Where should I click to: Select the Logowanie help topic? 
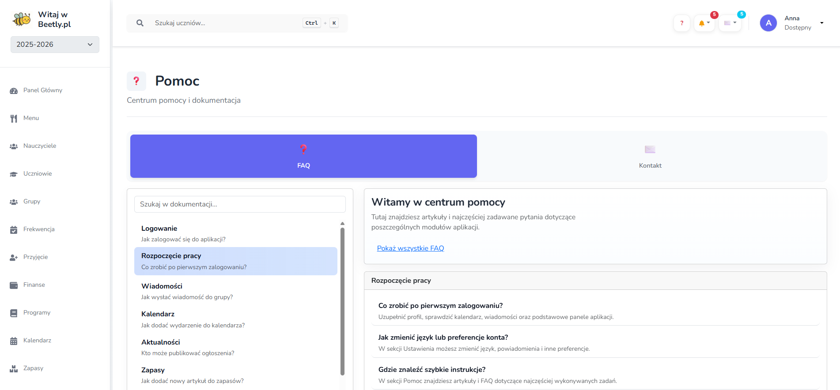(x=236, y=233)
